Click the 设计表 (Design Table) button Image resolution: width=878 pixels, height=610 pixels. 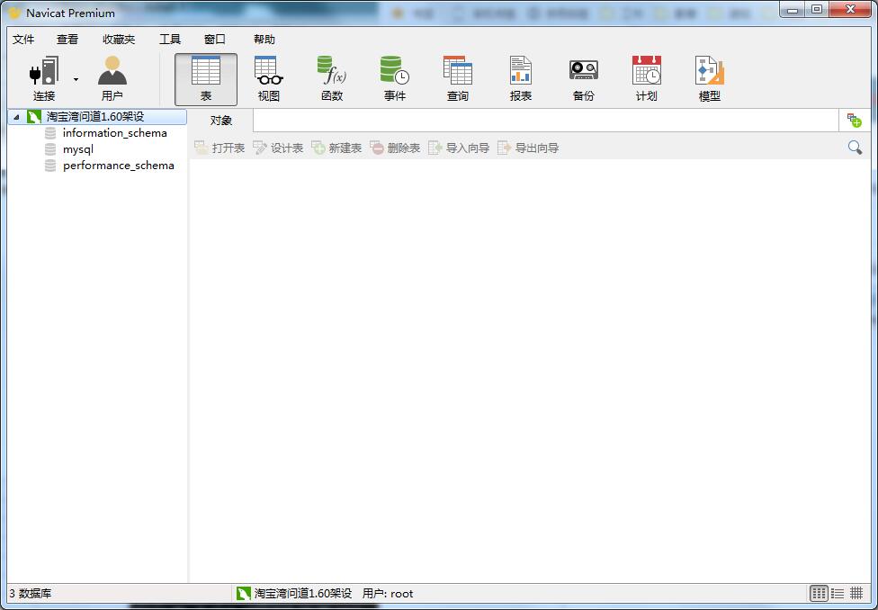pos(278,148)
